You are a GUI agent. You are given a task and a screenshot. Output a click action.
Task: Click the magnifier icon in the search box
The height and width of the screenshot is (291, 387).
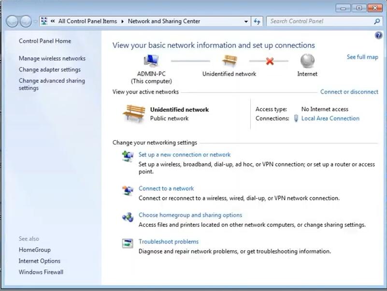(x=377, y=21)
